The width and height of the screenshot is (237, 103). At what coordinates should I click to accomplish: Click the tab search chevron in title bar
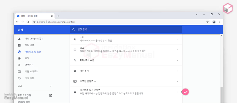tap(196, 14)
